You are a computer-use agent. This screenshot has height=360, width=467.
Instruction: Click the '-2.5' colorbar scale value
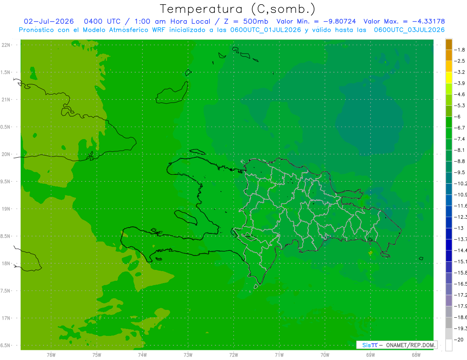point(460,61)
